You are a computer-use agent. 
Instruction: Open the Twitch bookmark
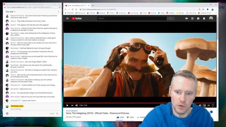coord(143,13)
